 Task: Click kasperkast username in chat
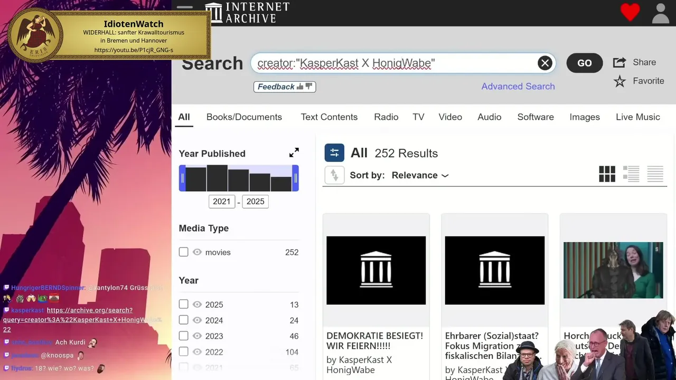click(x=27, y=310)
